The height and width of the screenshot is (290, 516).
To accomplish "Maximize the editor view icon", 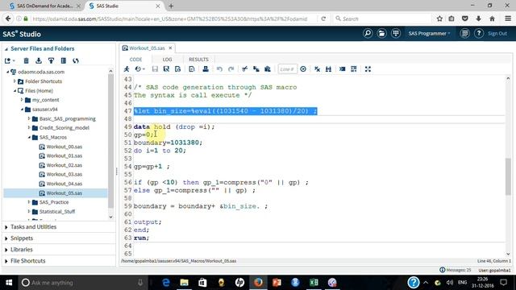I will pos(368,69).
